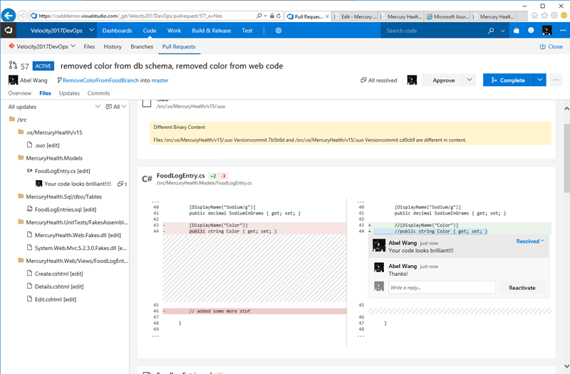Viewport: 570px width, 374px height.
Task: Open the Work hub
Action: click(x=174, y=31)
